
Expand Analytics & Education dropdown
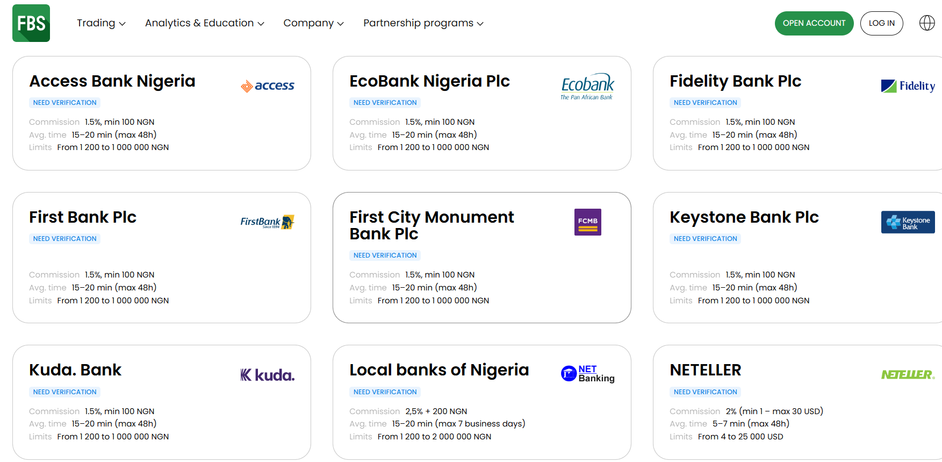[204, 23]
